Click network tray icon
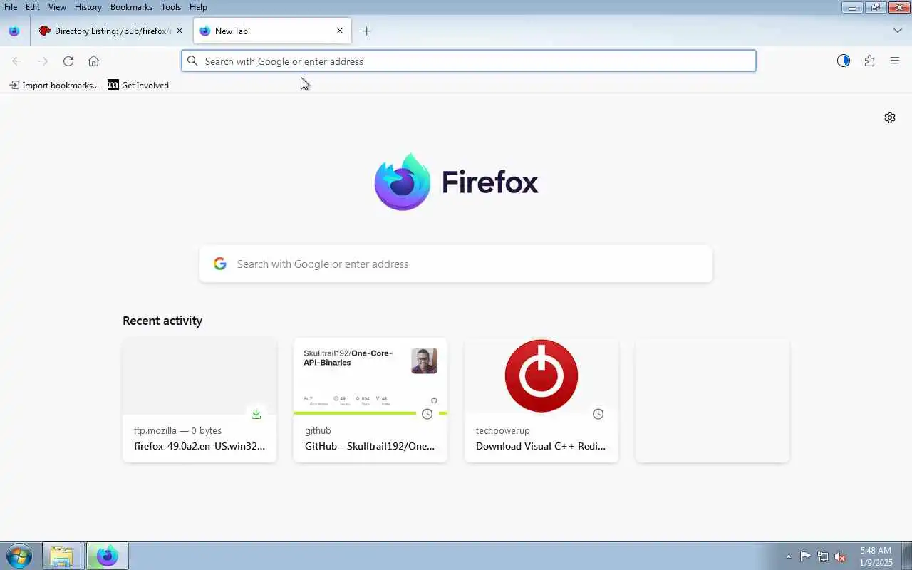912x570 pixels. (823, 556)
